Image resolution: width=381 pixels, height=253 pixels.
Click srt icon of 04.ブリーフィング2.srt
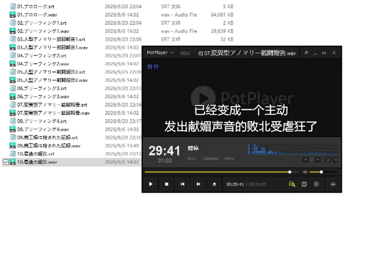point(12,56)
